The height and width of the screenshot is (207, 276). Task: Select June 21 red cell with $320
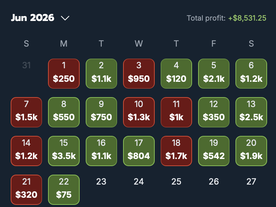pyautogui.click(x=26, y=190)
